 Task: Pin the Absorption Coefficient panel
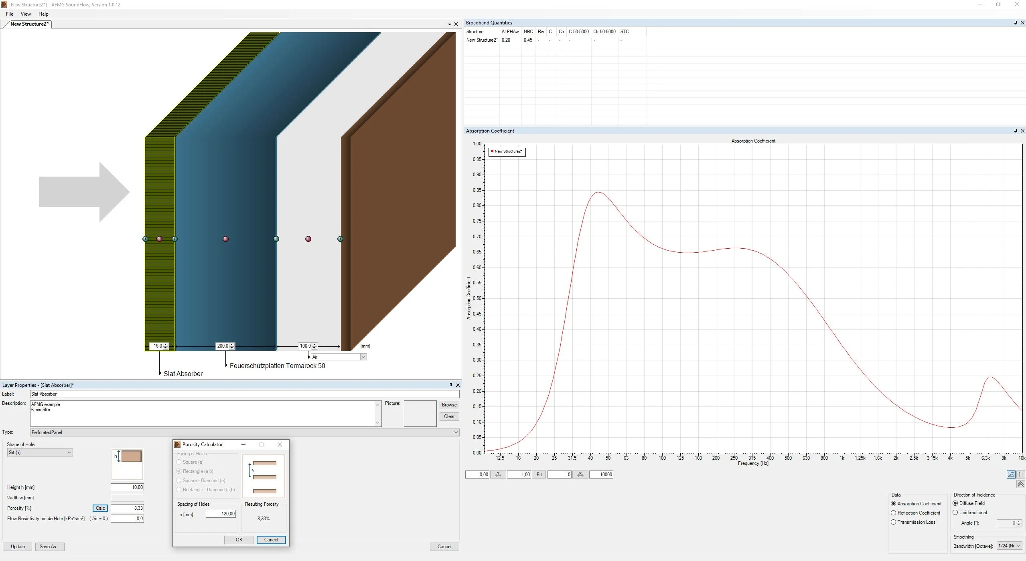click(1016, 131)
